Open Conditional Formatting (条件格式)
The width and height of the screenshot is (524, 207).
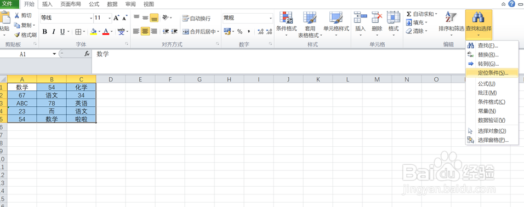(287, 24)
